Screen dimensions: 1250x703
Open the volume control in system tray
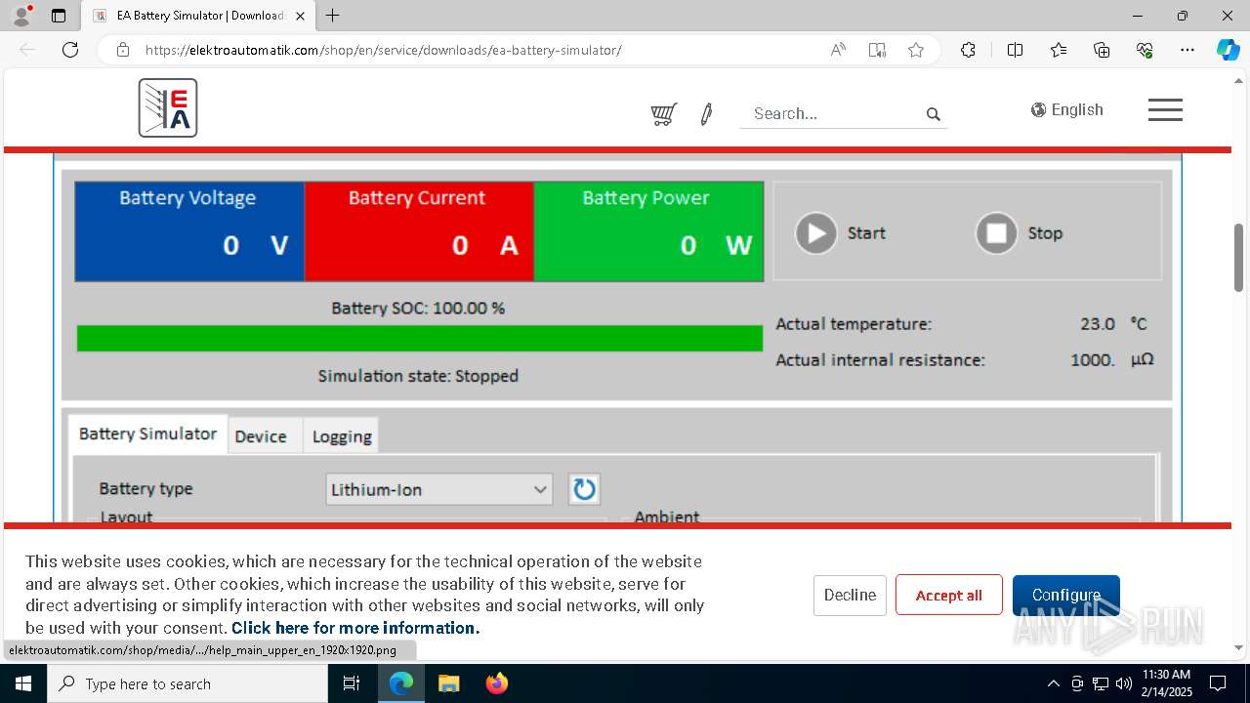tap(1123, 683)
